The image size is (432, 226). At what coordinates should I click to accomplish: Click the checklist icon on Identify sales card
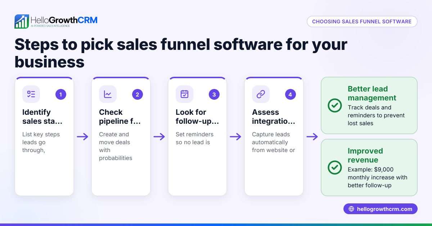pyautogui.click(x=31, y=94)
